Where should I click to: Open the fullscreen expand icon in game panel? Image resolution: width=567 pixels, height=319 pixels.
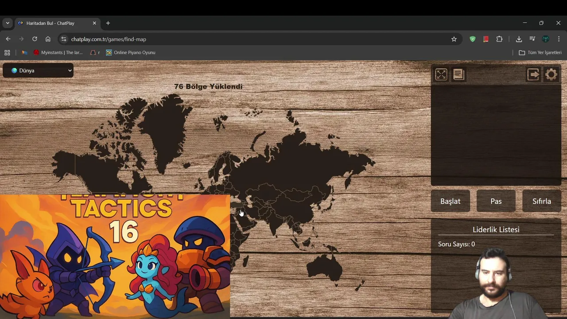[441, 74]
